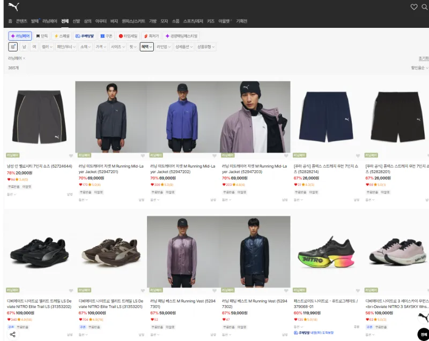Screen dimensions: 429x341
Task: Open the 스포츠/레저 nav tab
Action: coord(193,21)
